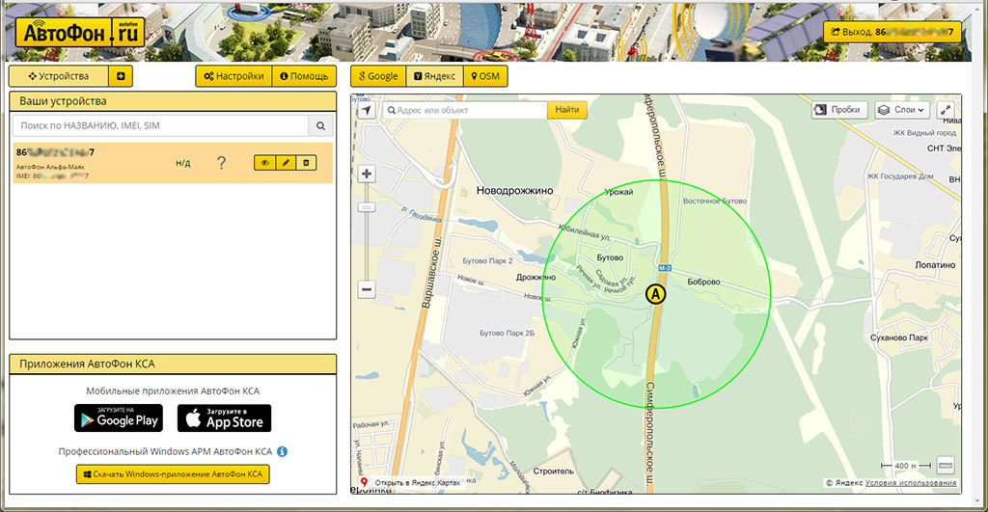Select the АвтоФон Альфа-Маяк device row

pos(173,163)
